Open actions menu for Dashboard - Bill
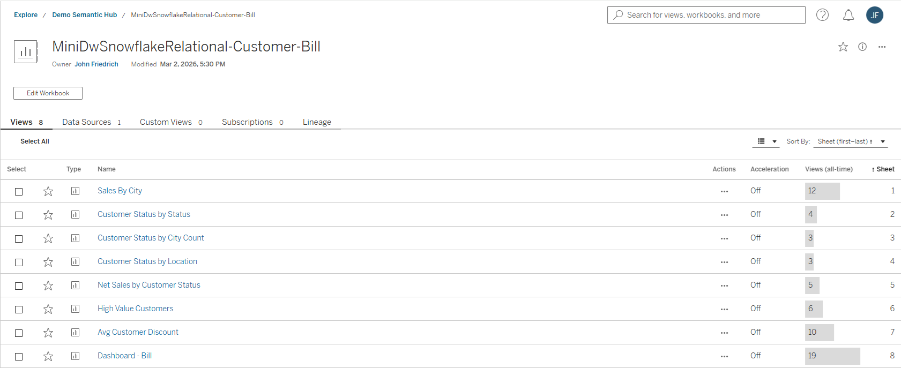This screenshot has width=901, height=368. tap(724, 356)
